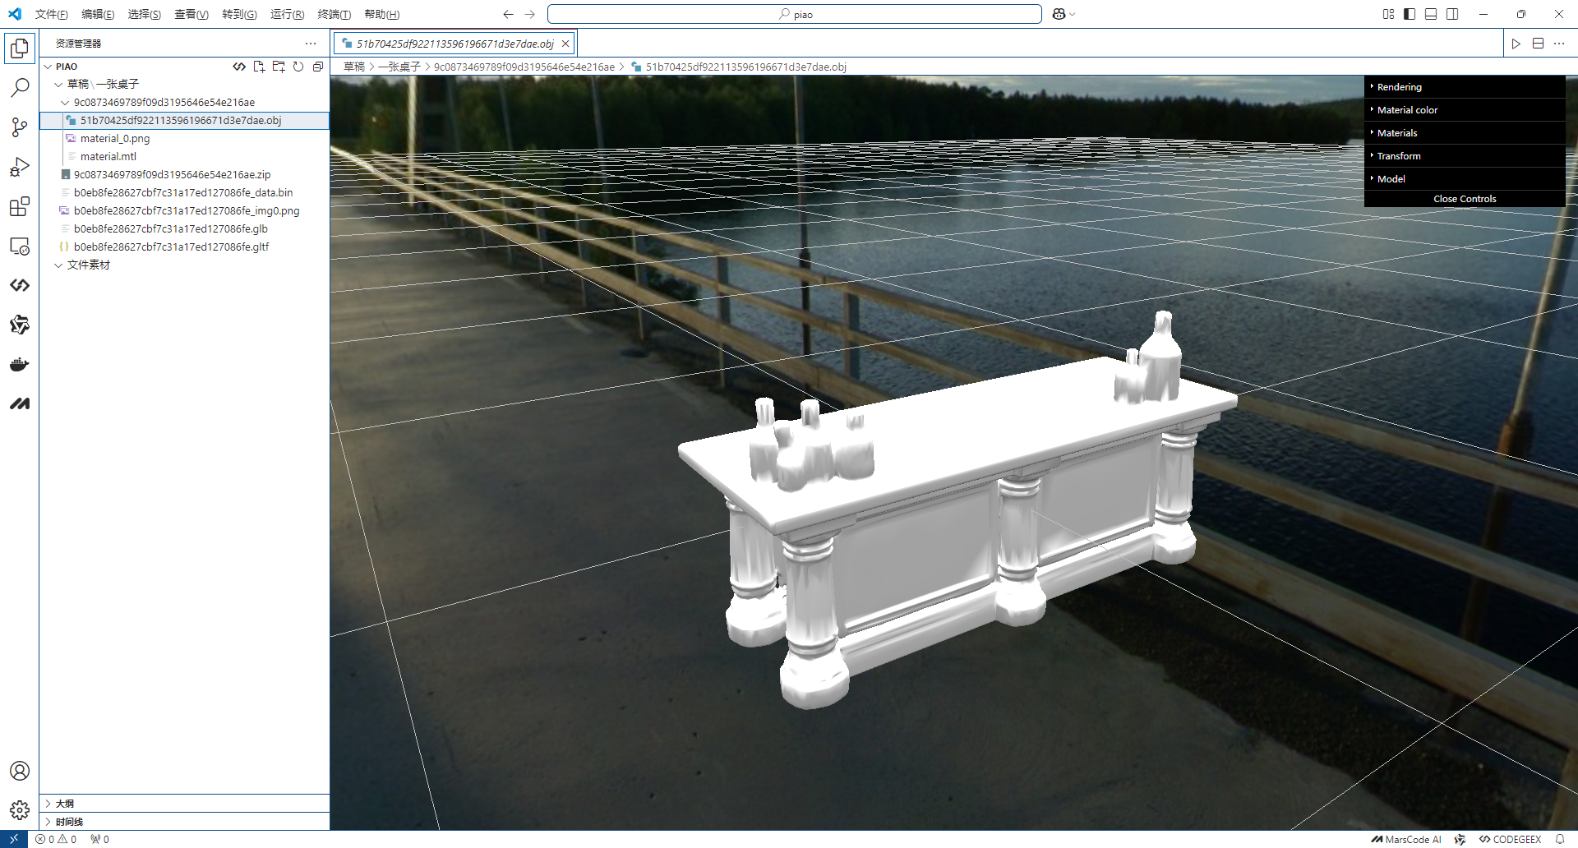1578x848 pixels.
Task: Click the new file icon in explorer
Action: point(259,67)
